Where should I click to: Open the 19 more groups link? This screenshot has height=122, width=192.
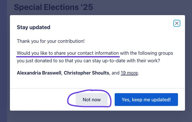(129, 73)
